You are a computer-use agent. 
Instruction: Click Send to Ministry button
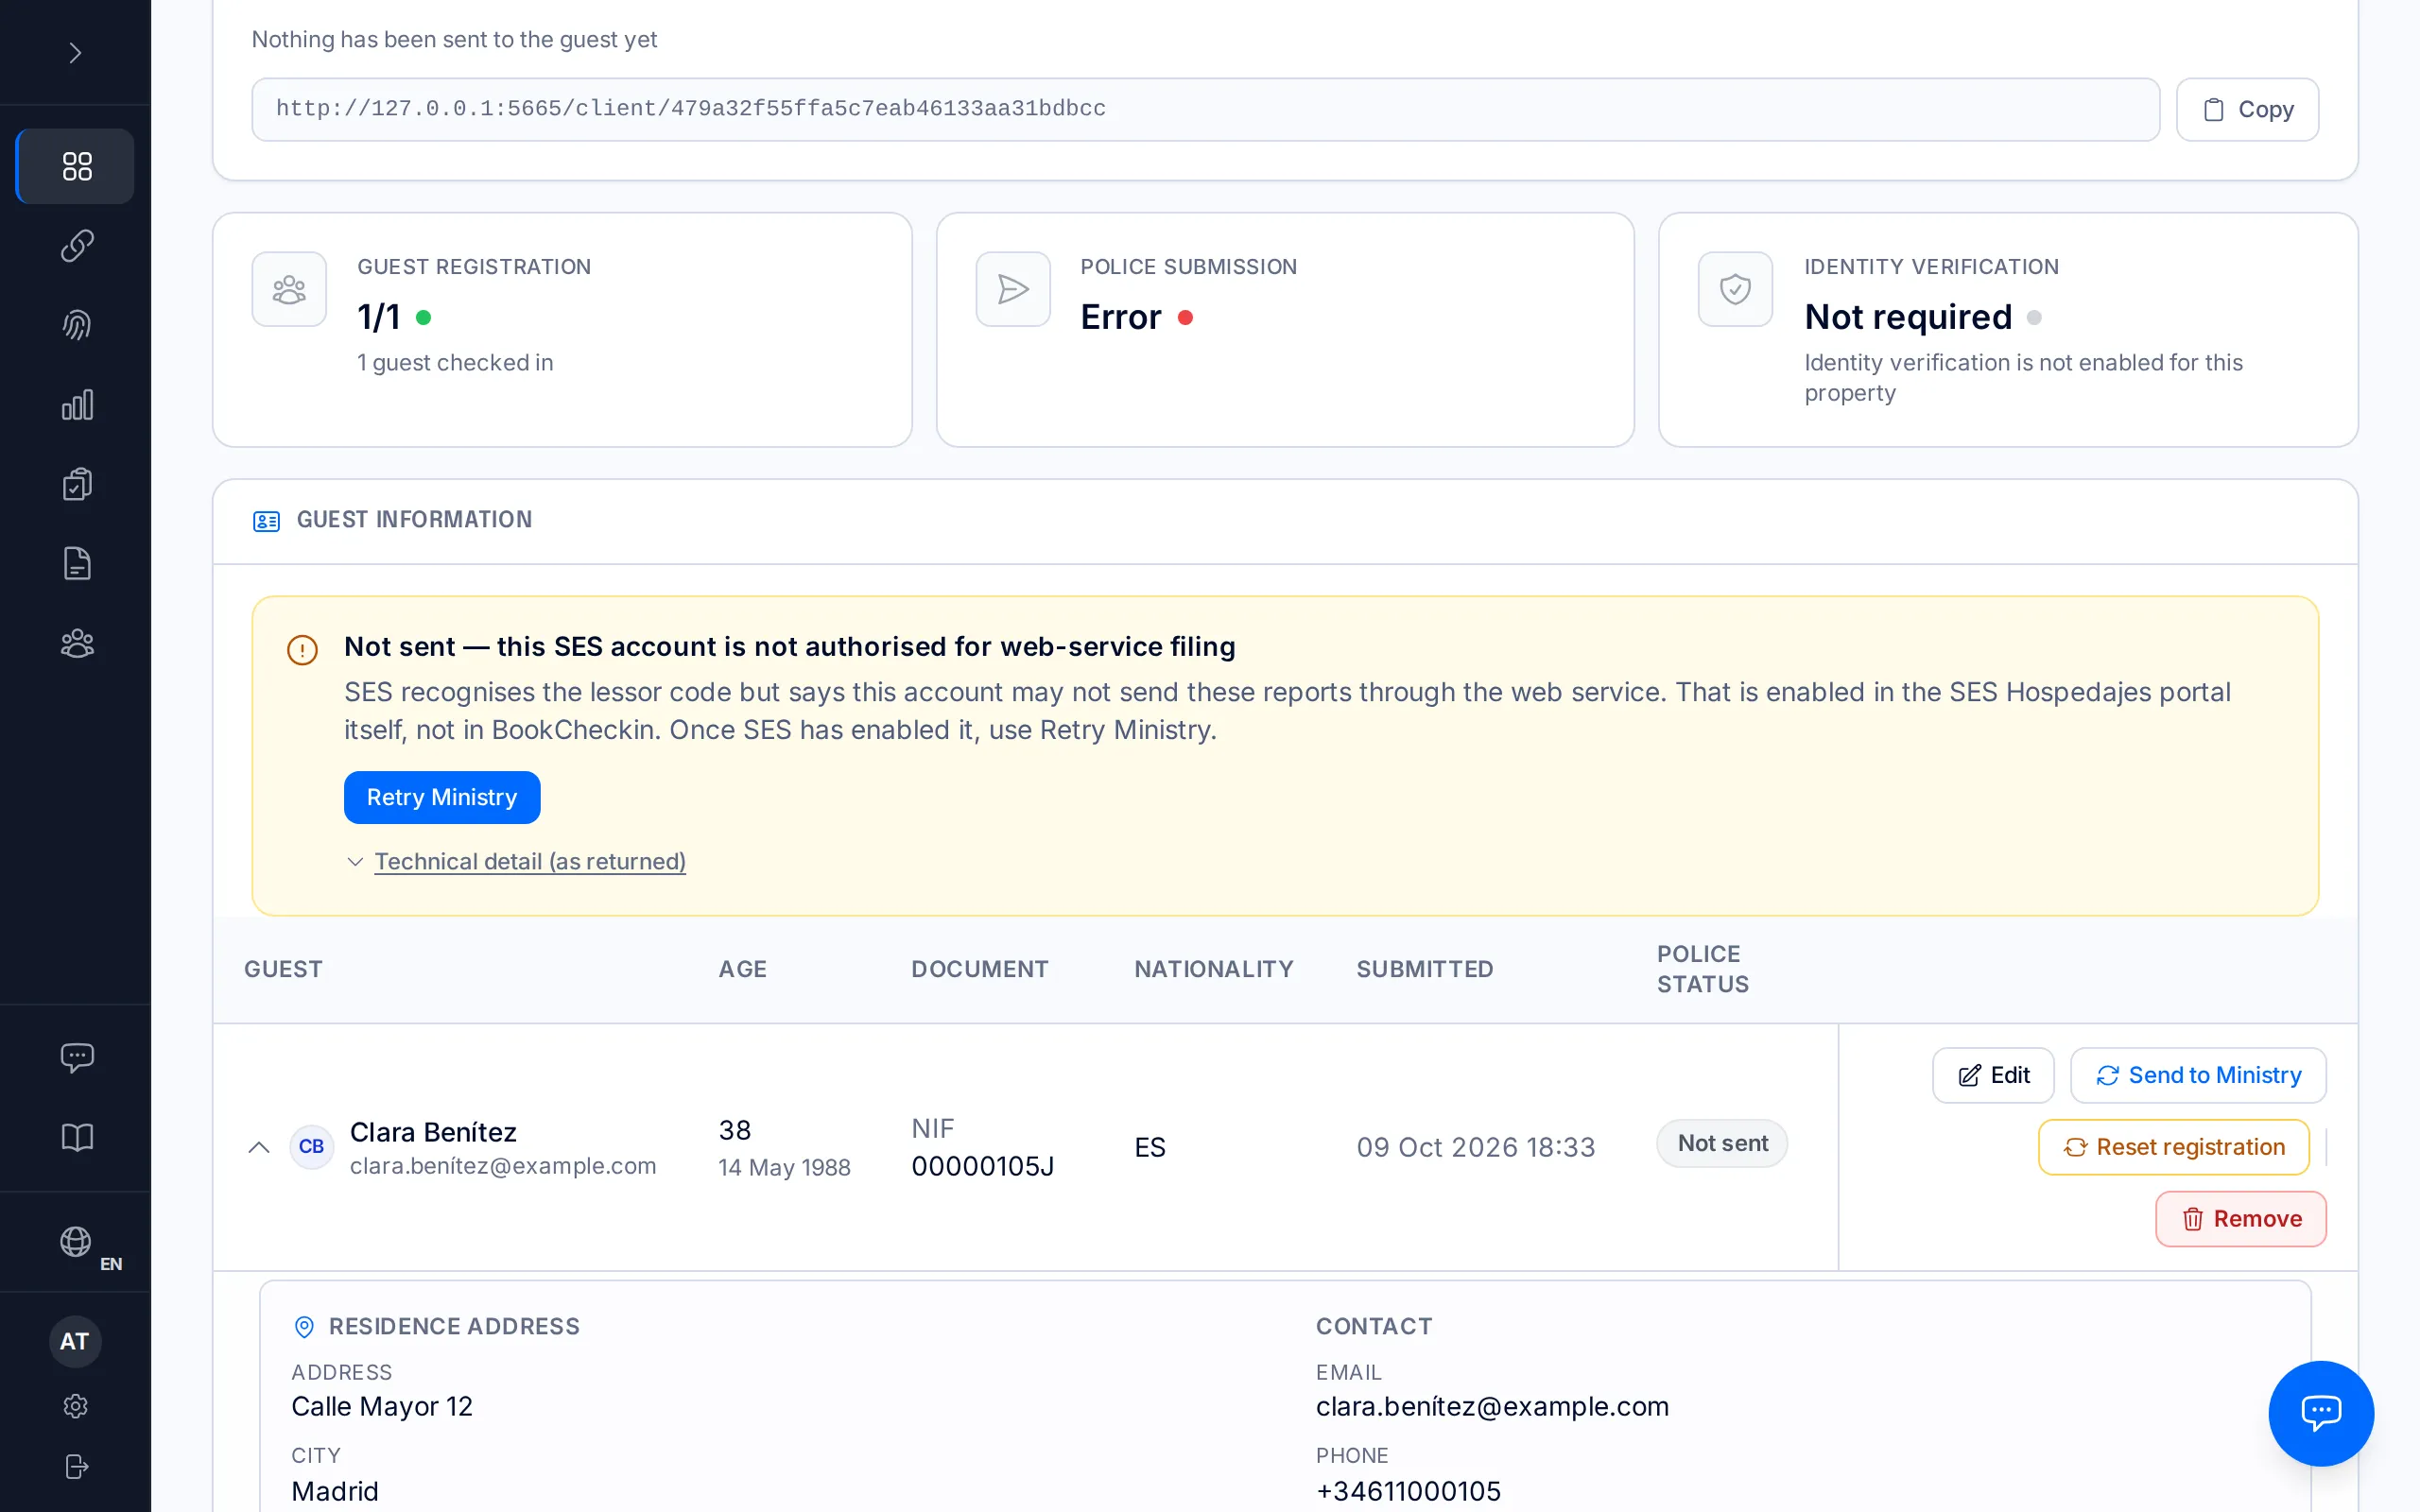pos(2198,1075)
